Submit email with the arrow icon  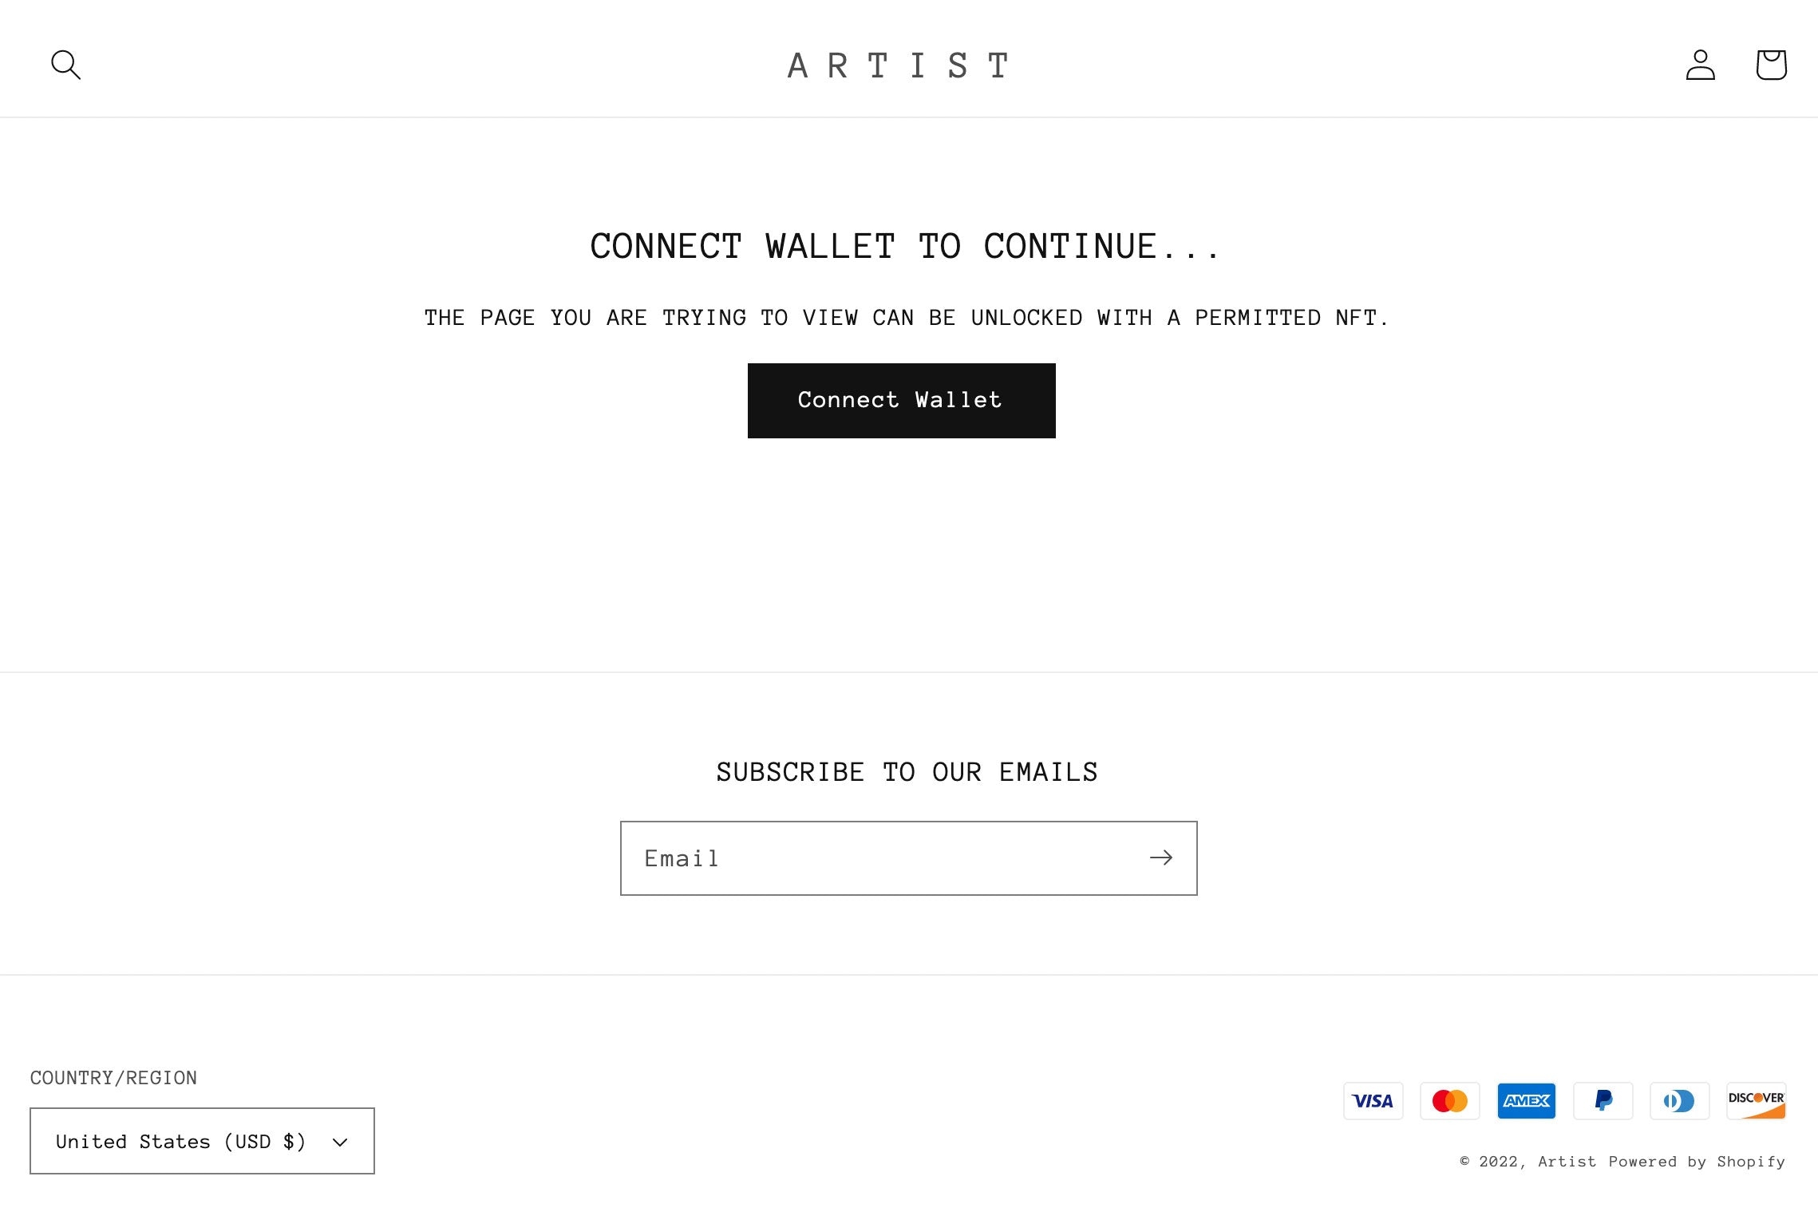pyautogui.click(x=1160, y=858)
